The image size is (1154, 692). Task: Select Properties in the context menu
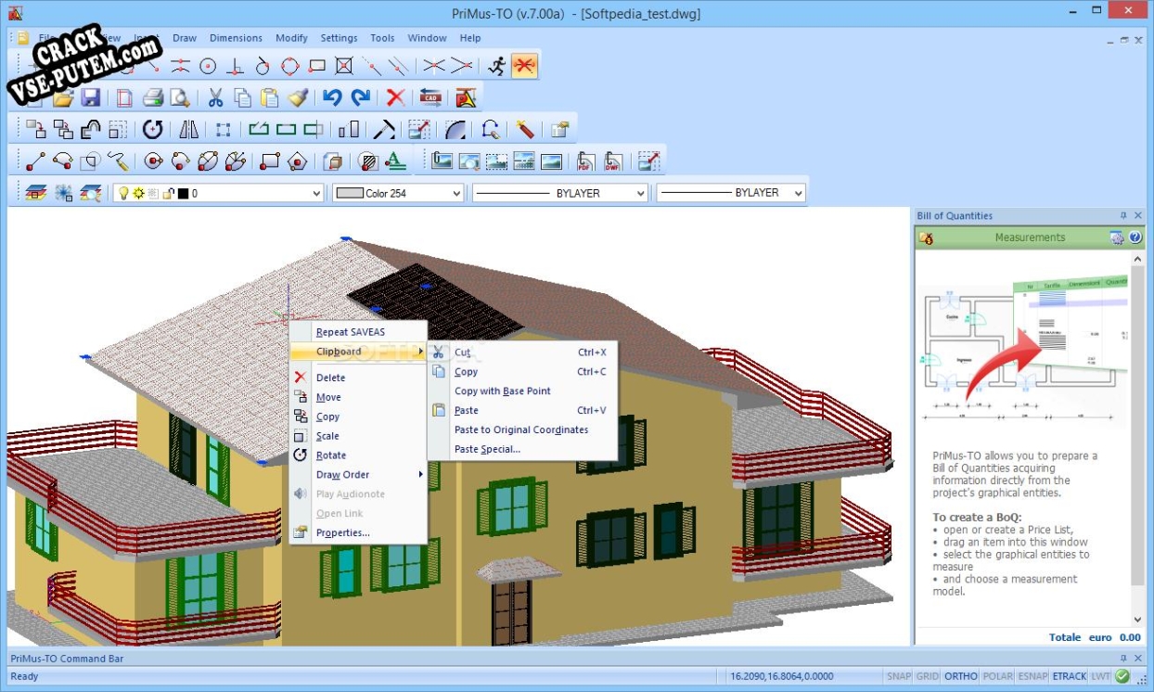point(342,532)
